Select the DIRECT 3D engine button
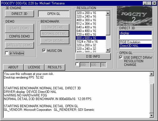Viewport: 158px width, 121px height. (19, 14)
